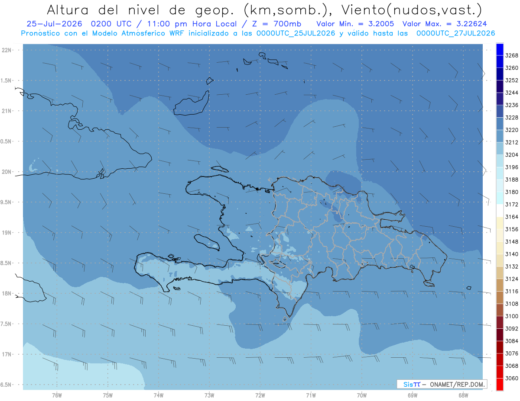Click the 70W longitude label
520x401 pixels.
[x=362, y=395]
